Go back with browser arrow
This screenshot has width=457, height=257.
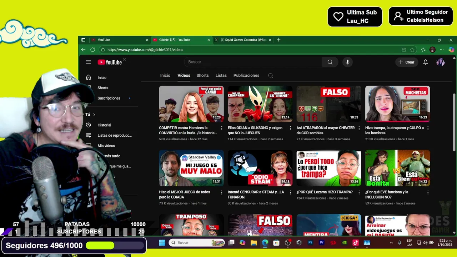(x=83, y=50)
